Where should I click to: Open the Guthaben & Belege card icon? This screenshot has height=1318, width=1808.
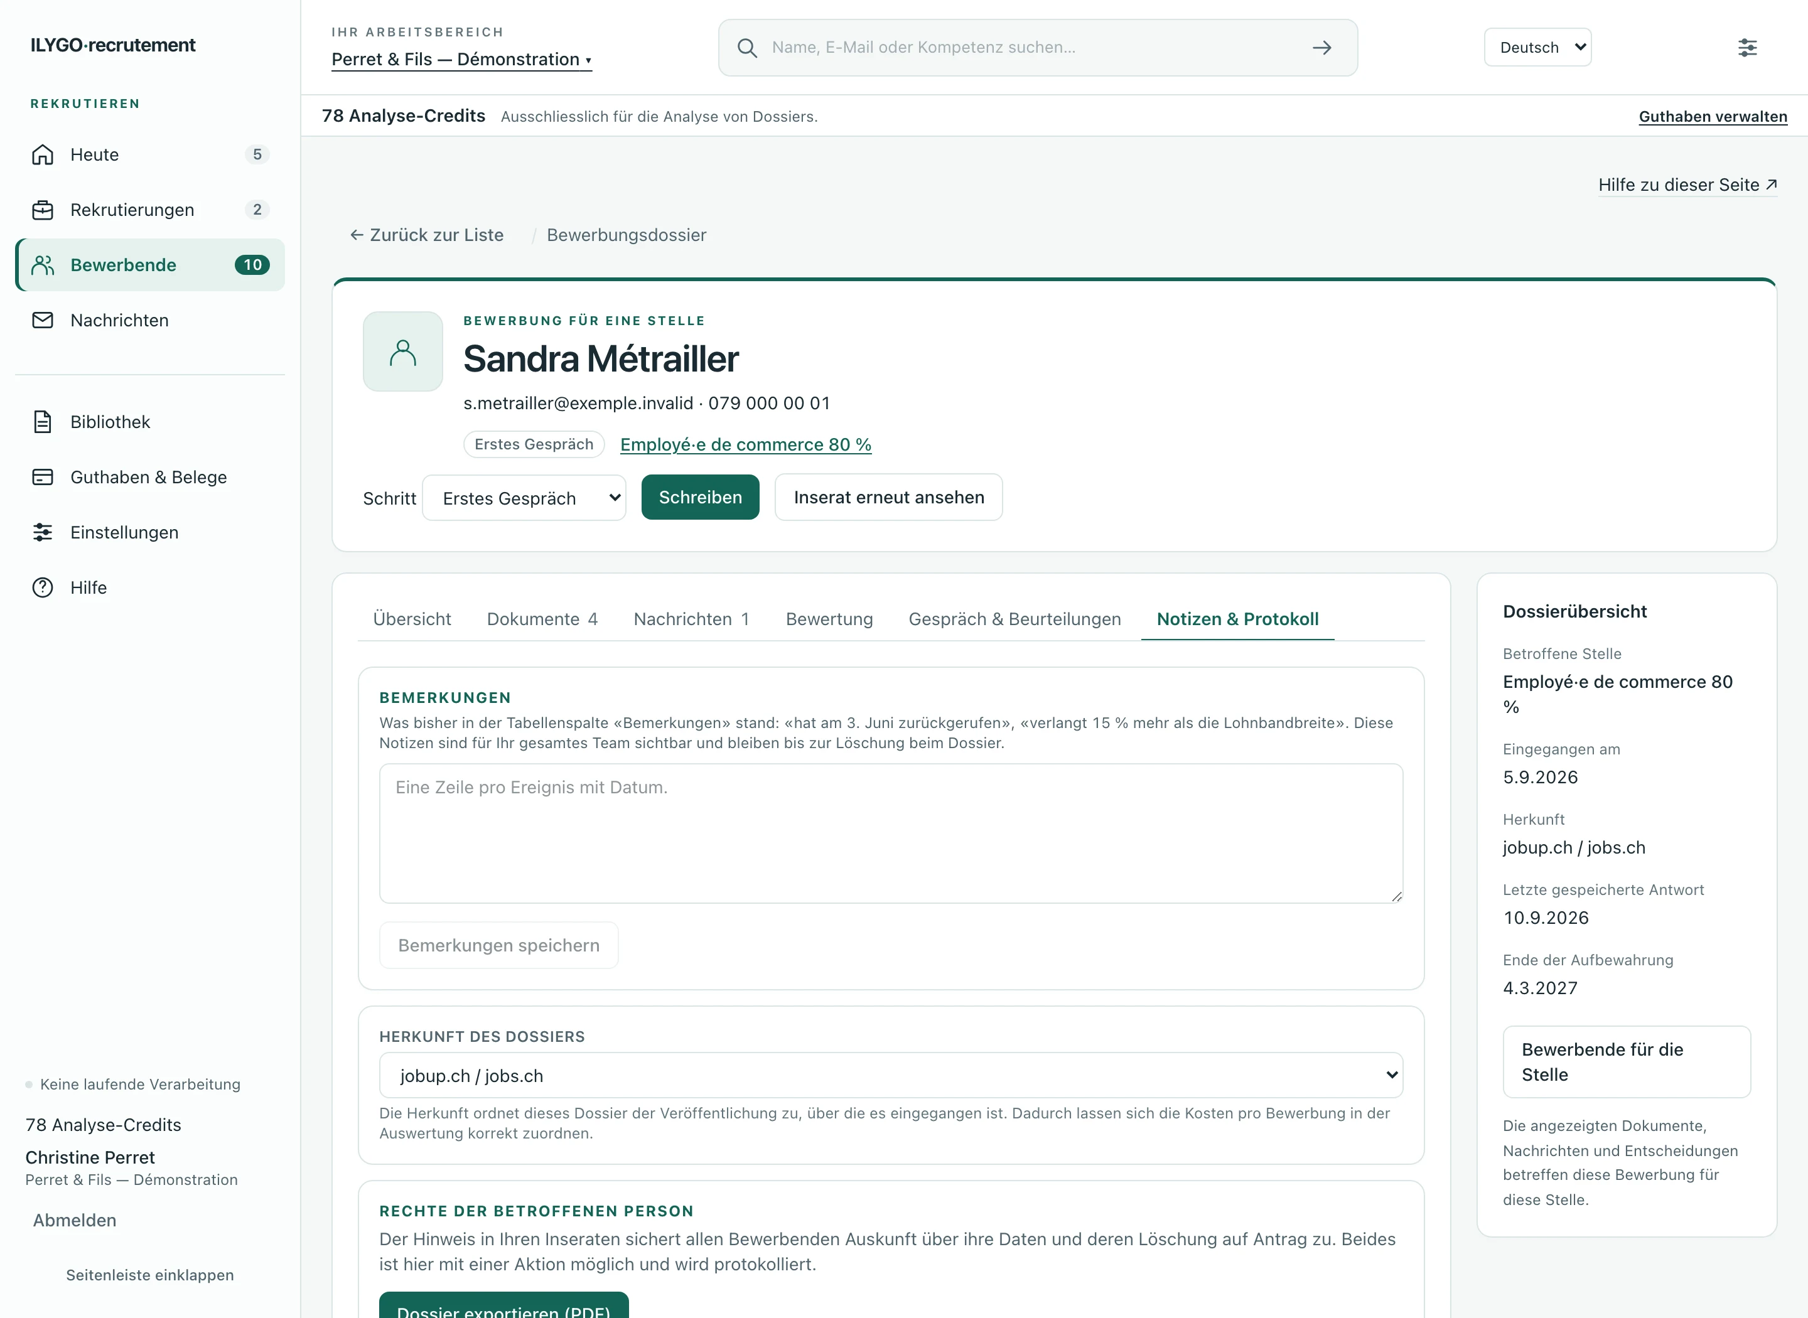[42, 477]
